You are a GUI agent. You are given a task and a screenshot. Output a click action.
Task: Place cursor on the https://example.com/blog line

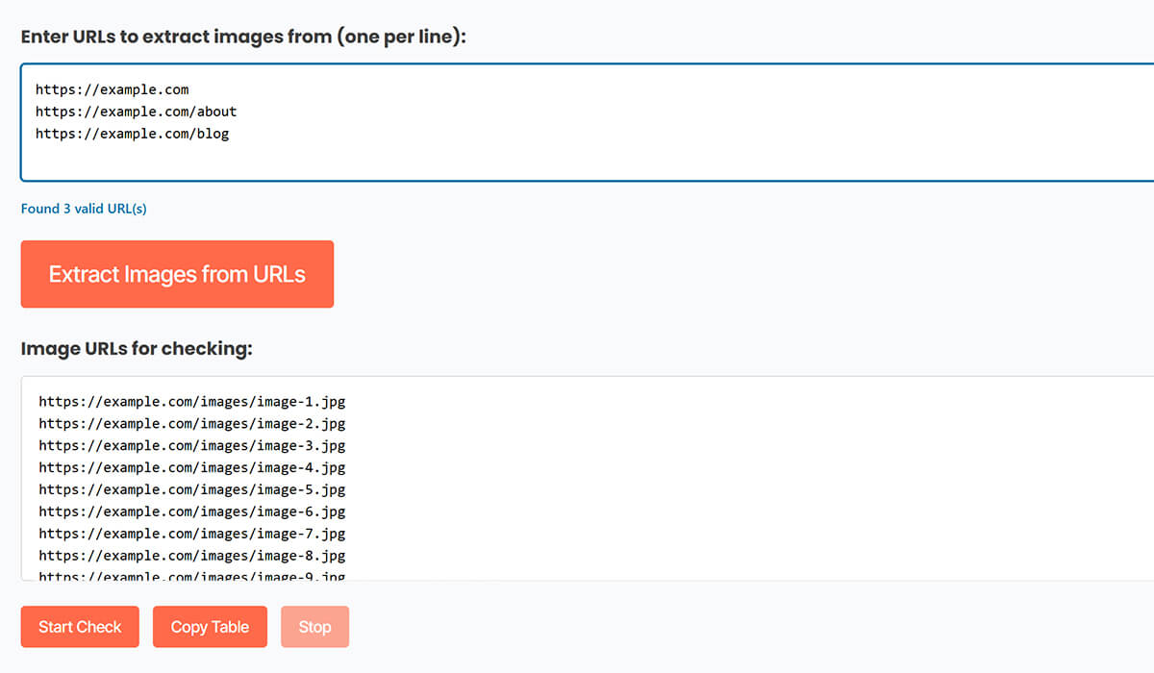tap(132, 134)
